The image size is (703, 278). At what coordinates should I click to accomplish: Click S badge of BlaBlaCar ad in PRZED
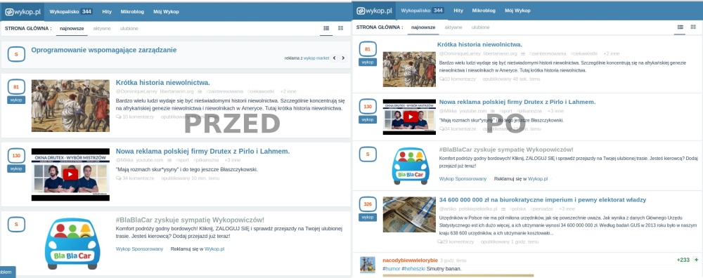point(16,224)
